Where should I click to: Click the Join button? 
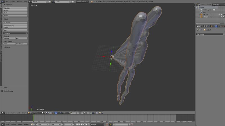click(15, 30)
